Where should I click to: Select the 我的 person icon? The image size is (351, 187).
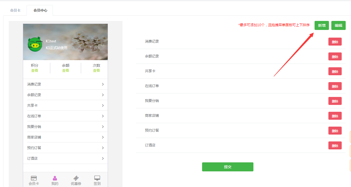(55, 178)
